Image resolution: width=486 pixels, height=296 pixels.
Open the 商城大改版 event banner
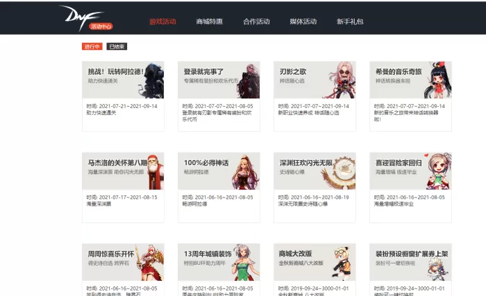click(x=315, y=262)
